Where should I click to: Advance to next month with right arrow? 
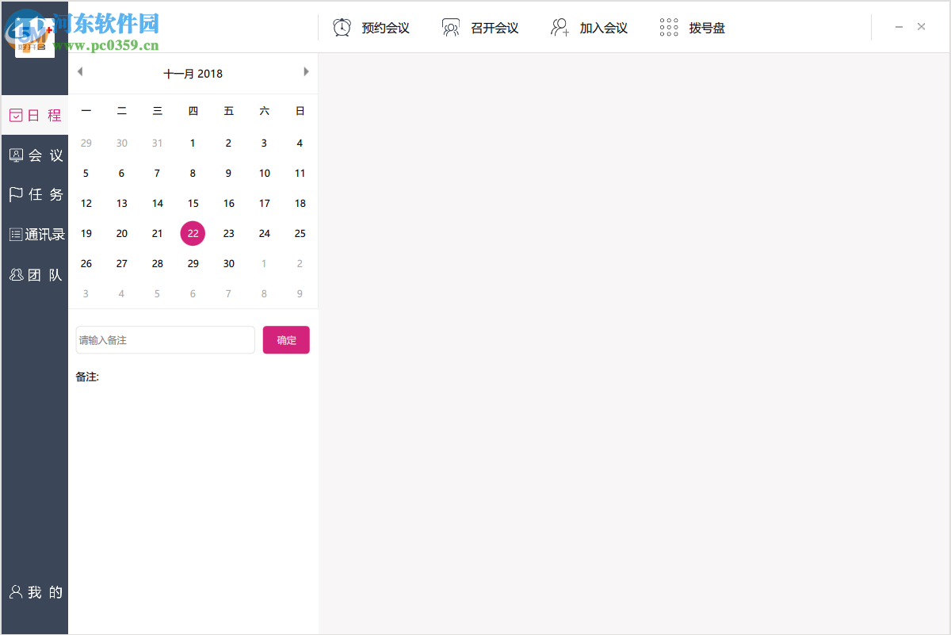[x=307, y=71]
